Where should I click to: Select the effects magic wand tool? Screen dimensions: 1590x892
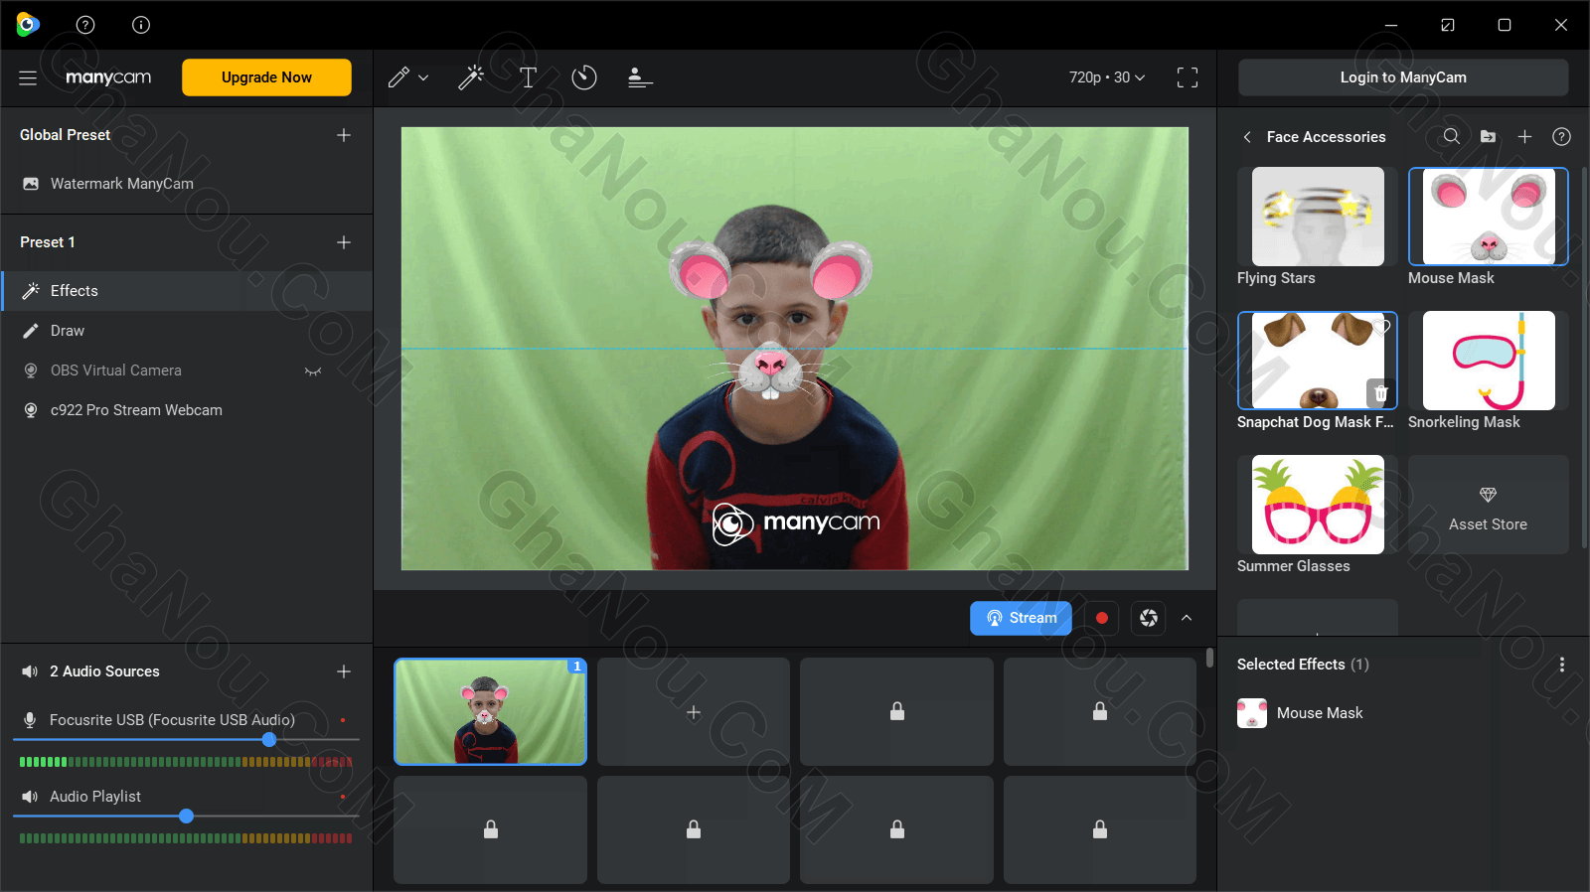click(x=471, y=77)
